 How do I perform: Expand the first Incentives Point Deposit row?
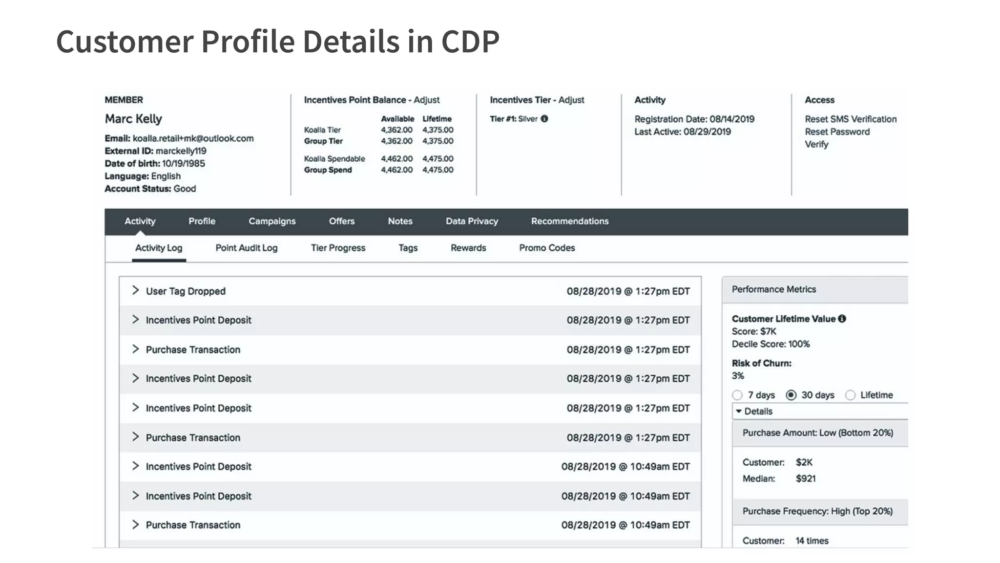136,320
